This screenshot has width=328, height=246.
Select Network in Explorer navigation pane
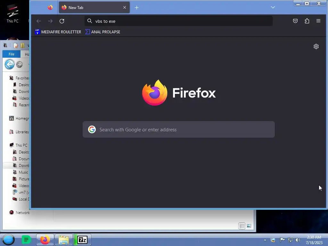point(20,213)
